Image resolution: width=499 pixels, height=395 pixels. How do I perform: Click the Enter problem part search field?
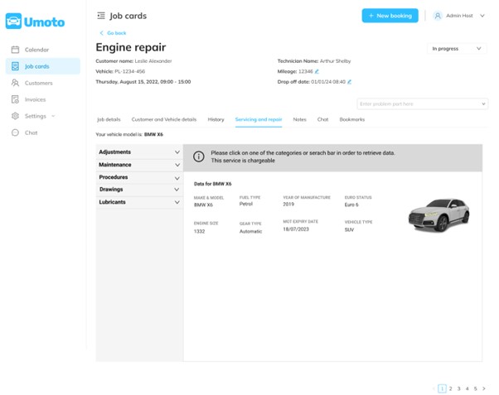pos(419,104)
